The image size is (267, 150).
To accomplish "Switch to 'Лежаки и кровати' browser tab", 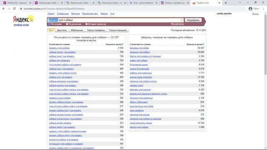I will pos(175,3).
